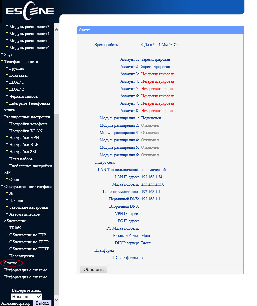Open Модуль расширения3 menu item

click(29, 27)
